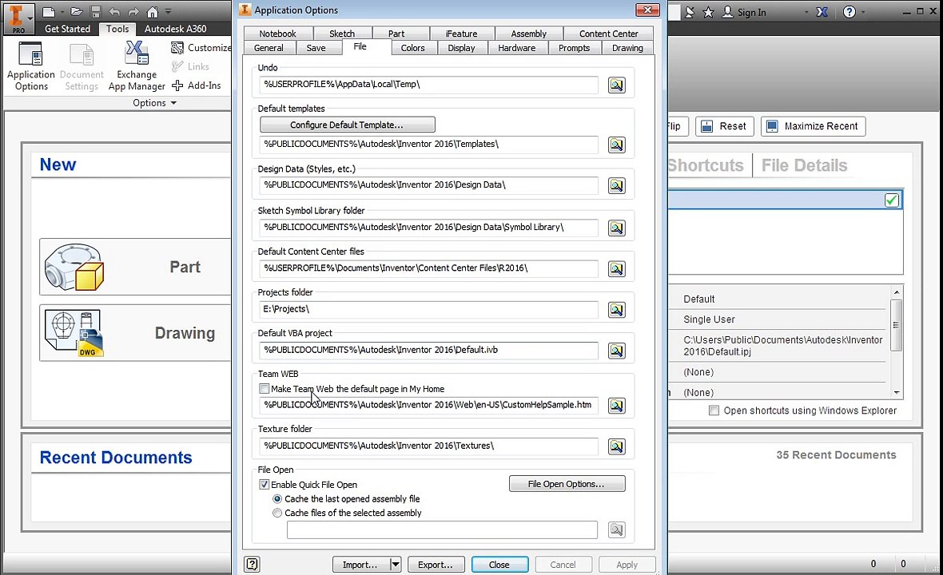The height and width of the screenshot is (575, 943).
Task: Open the New file dropdown arrow
Action: [x=62, y=11]
